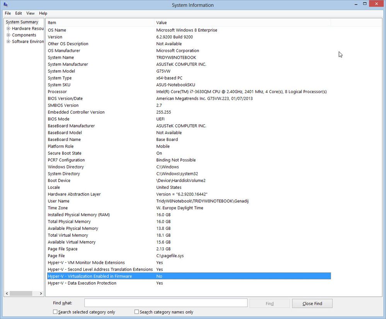Click the Close Find button
386x319 pixels.
tap(312, 304)
